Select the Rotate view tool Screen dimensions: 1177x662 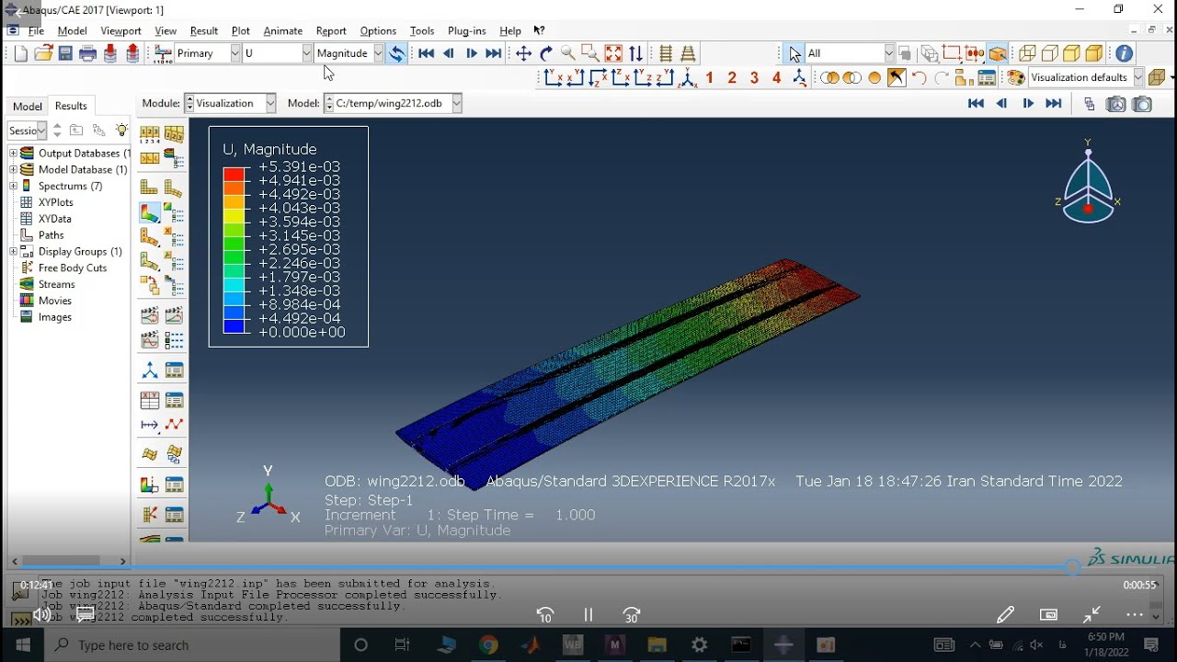tap(546, 53)
